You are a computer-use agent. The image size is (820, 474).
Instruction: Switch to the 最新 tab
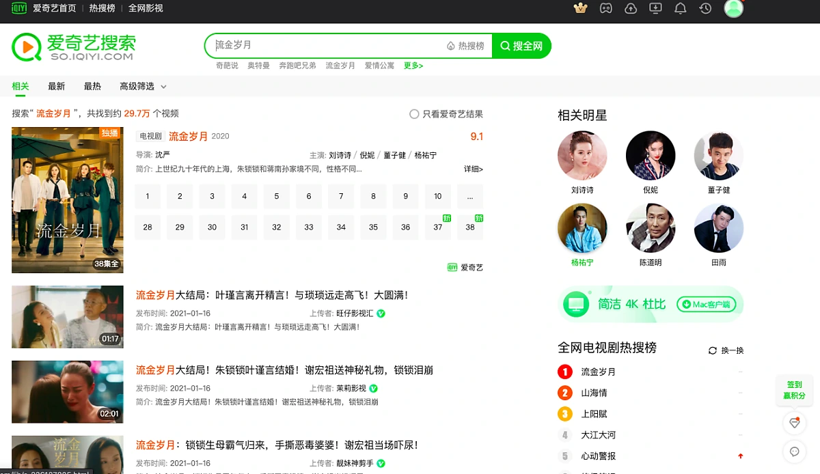point(56,86)
